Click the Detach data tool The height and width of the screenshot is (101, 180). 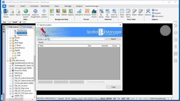141,12
